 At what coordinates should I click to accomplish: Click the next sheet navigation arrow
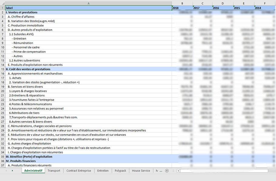click(12, 171)
